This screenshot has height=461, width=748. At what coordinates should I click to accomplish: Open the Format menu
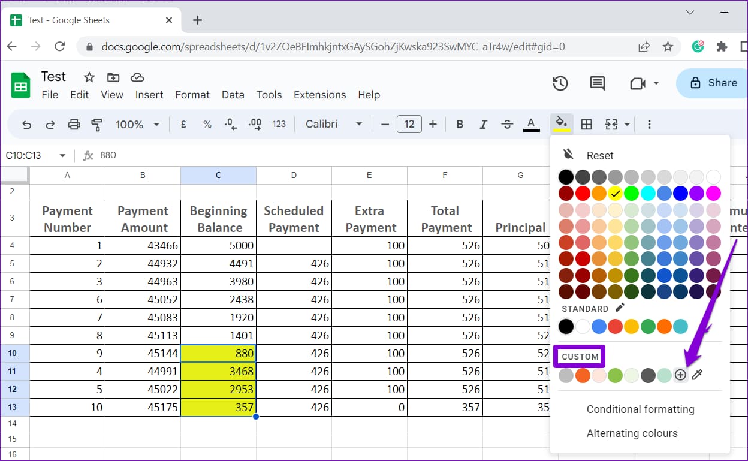point(192,95)
